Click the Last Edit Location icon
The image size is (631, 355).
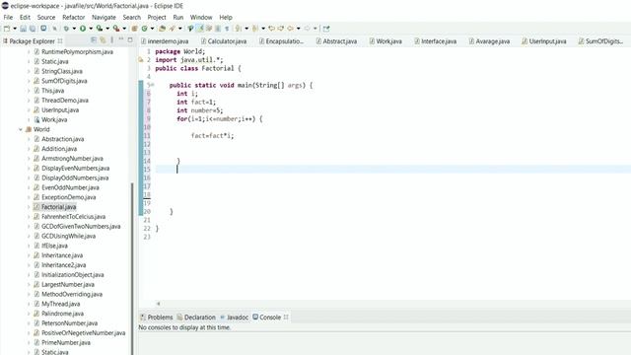(272, 29)
